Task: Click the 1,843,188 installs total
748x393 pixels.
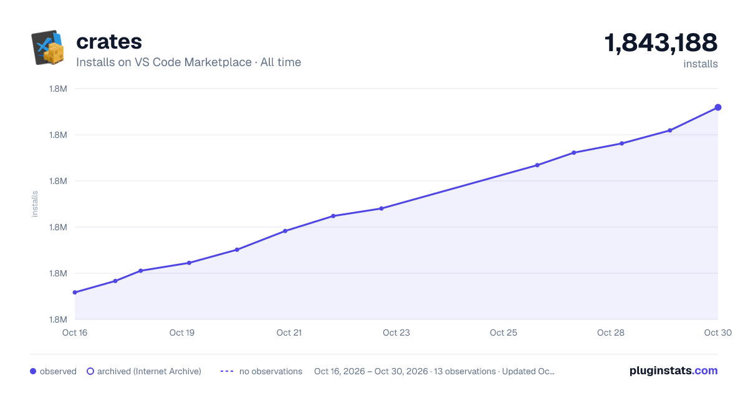Action: (x=661, y=43)
